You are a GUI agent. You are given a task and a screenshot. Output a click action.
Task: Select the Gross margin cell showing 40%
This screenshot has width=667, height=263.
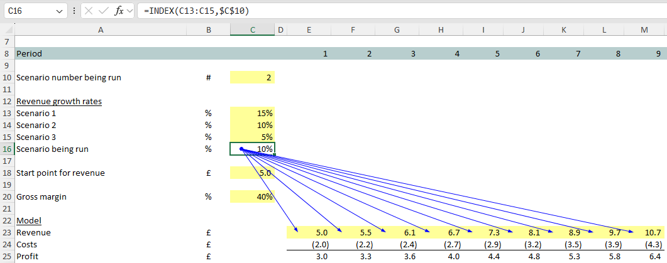coord(252,196)
